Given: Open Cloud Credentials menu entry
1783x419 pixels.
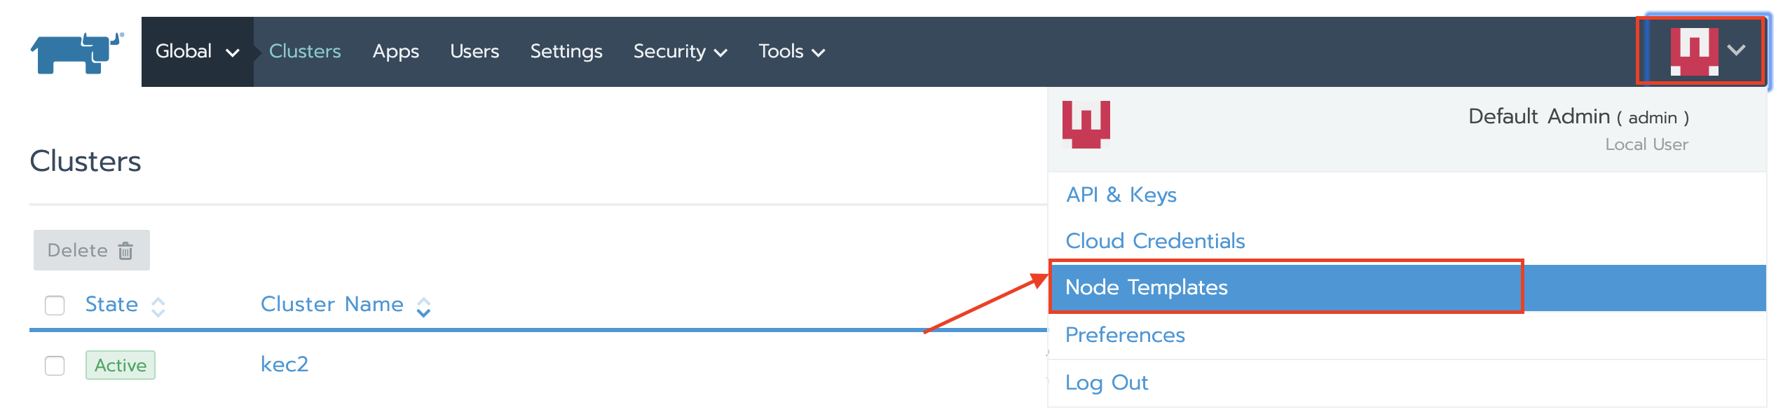Looking at the screenshot, I should [1155, 241].
